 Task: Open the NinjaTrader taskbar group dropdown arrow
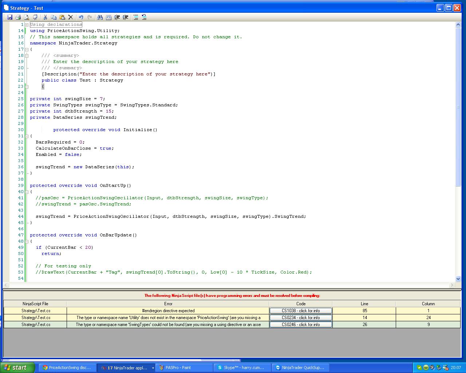(x=153, y=368)
